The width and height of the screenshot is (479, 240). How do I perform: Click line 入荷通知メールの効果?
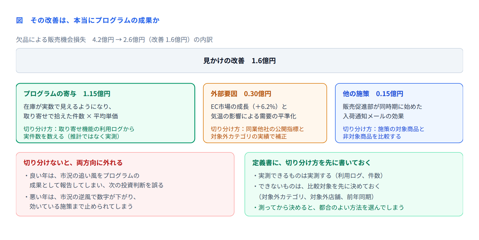373,116
